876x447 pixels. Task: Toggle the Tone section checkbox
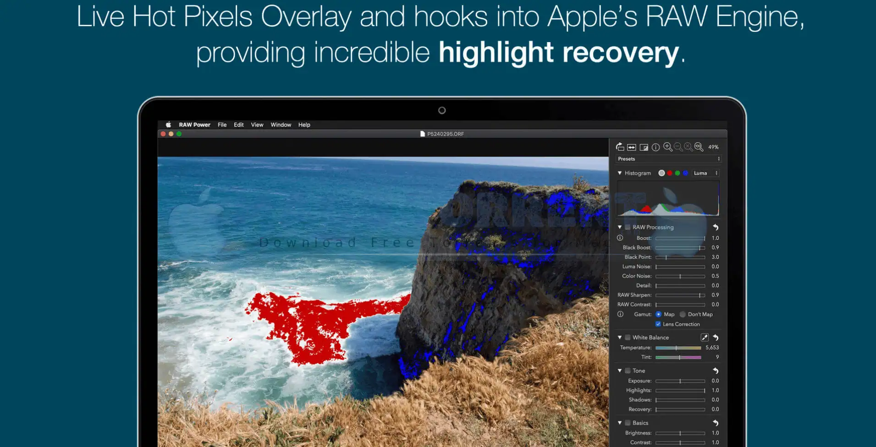coord(628,371)
